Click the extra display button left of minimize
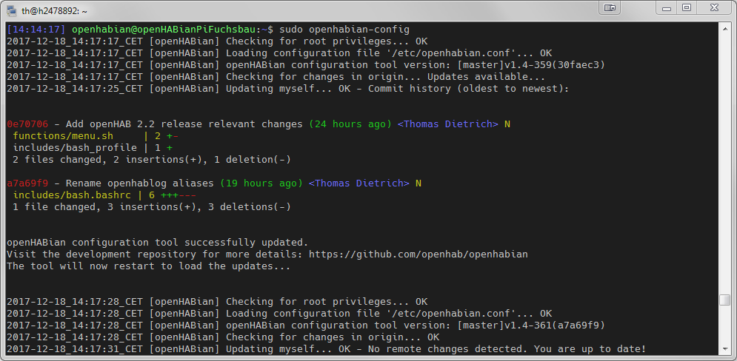 [610, 7]
